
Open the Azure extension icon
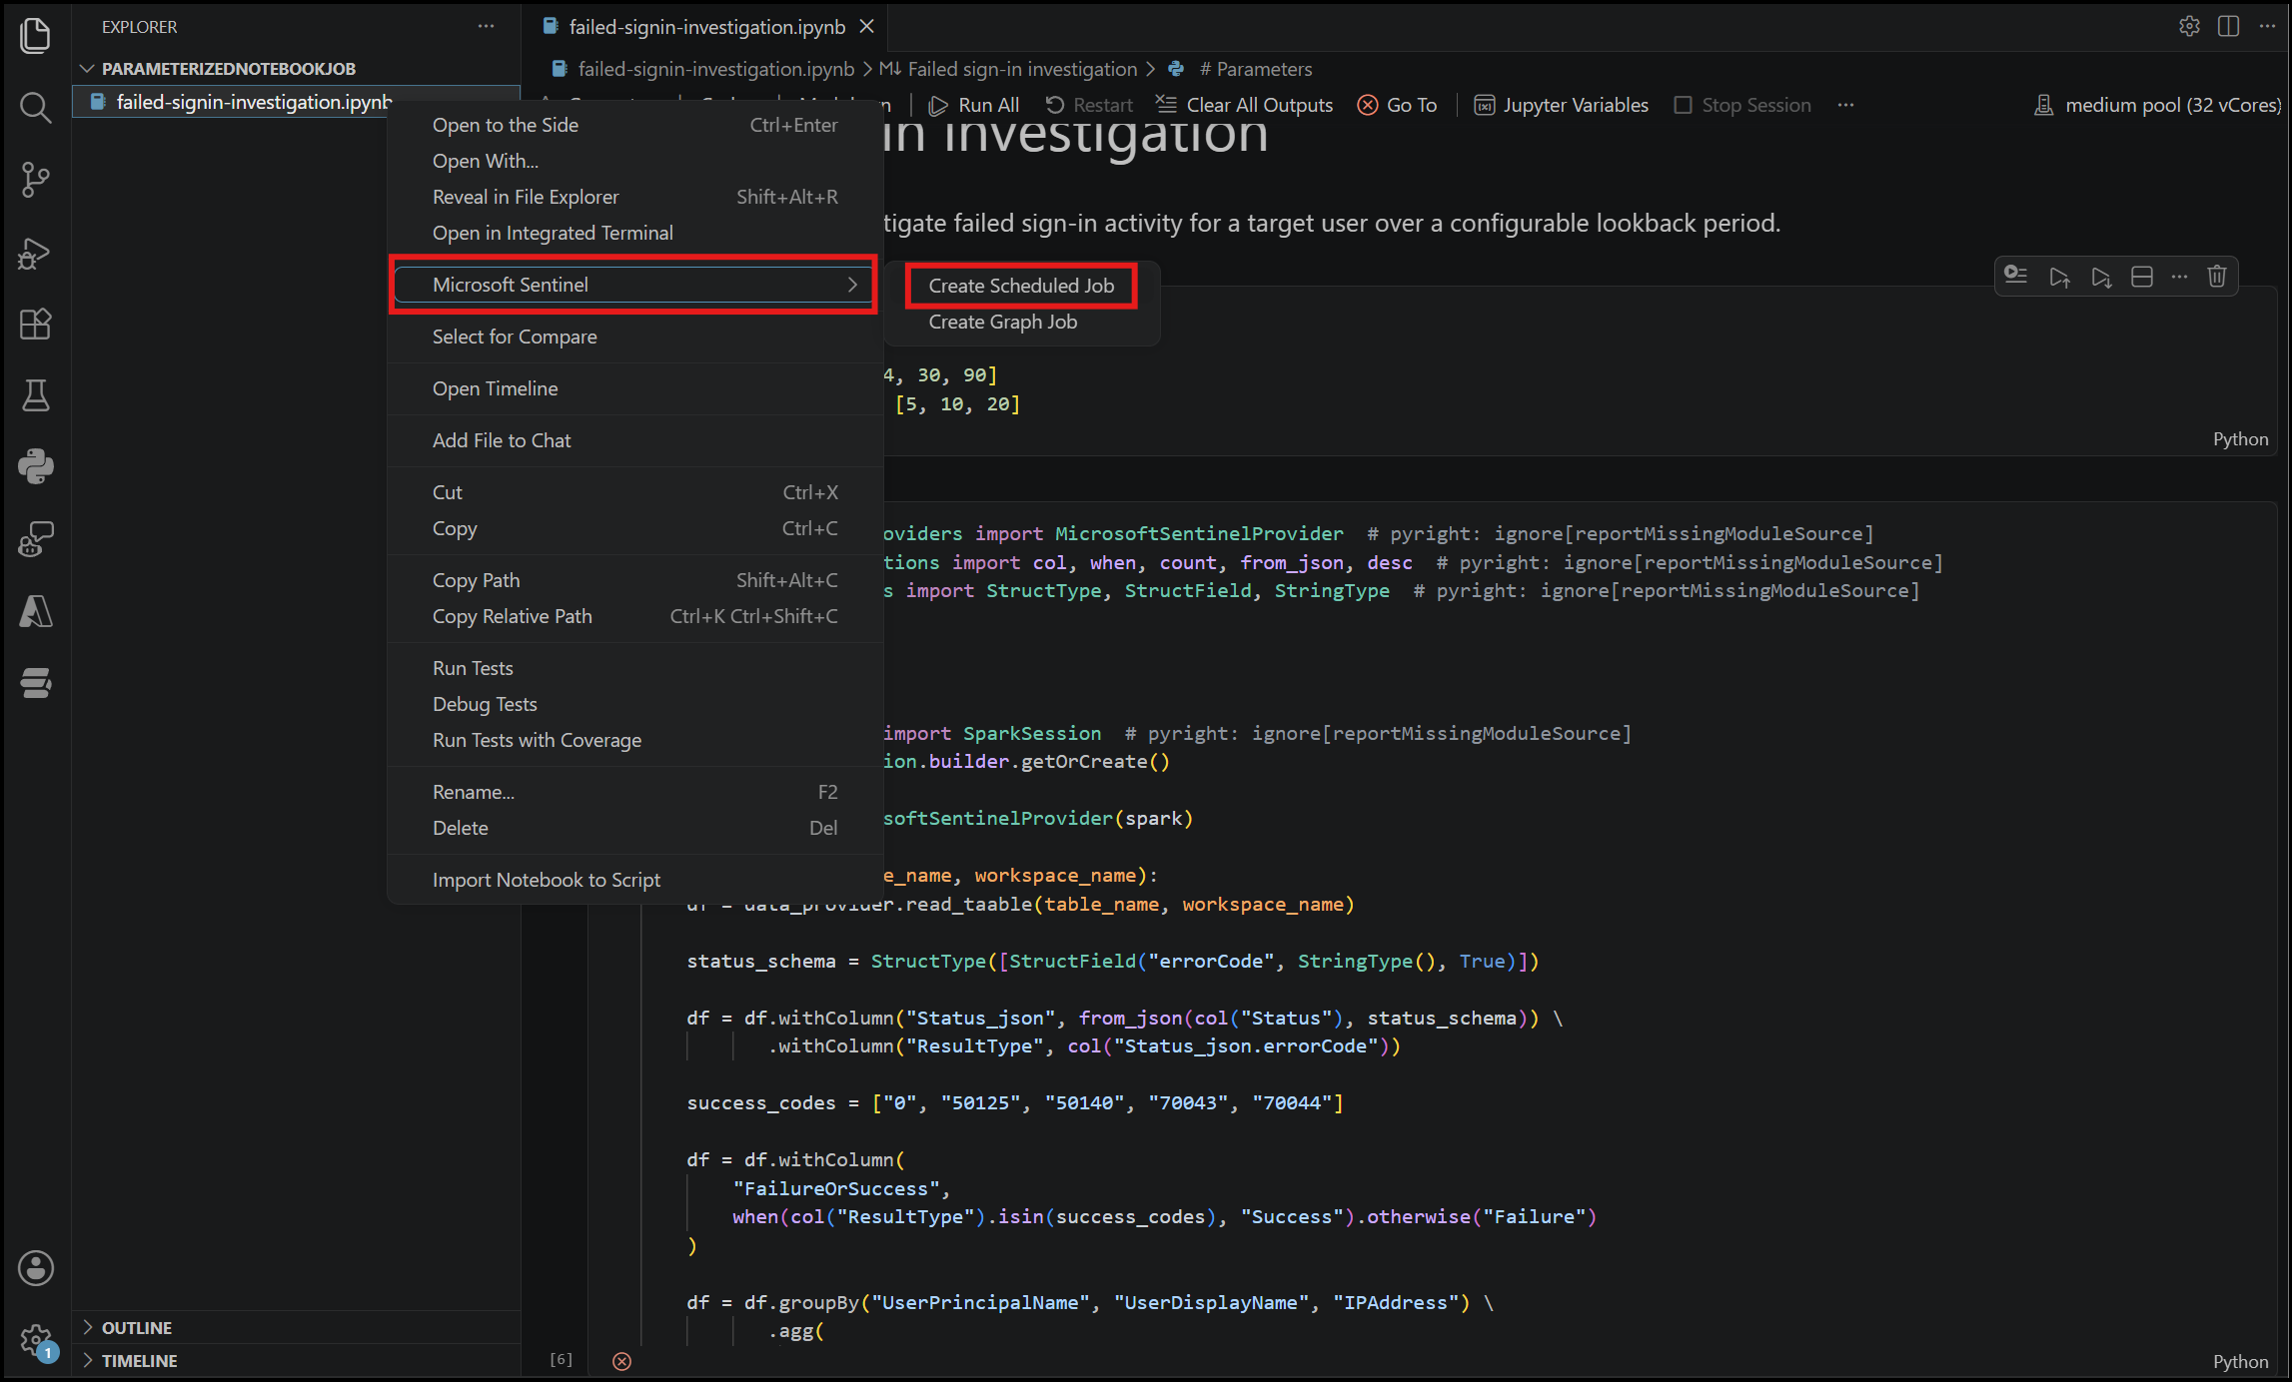pyautogui.click(x=36, y=611)
